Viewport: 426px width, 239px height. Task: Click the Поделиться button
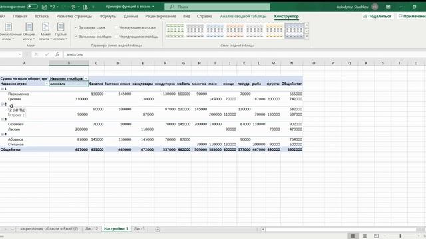[x=377, y=16]
